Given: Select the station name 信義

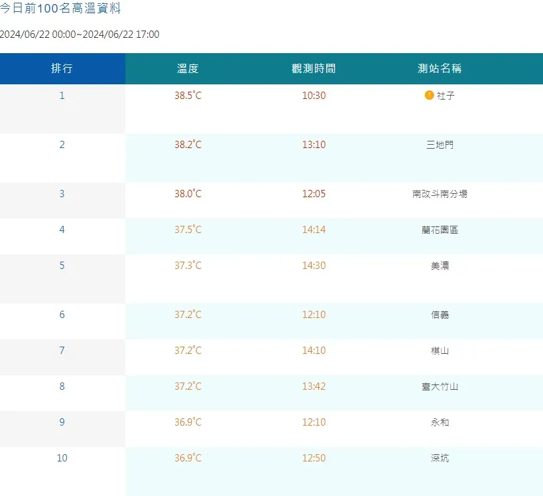Looking at the screenshot, I should pos(440,315).
